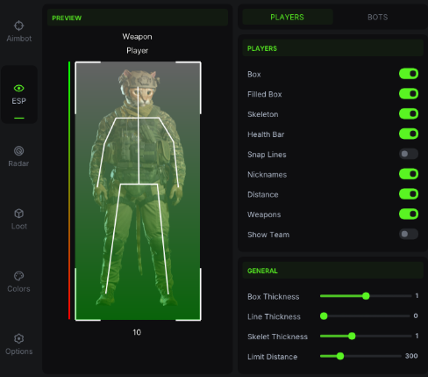Screen dimensions: 428x377
Task: Click the Skelet Thickness slider handle
Action: pyautogui.click(x=352, y=336)
